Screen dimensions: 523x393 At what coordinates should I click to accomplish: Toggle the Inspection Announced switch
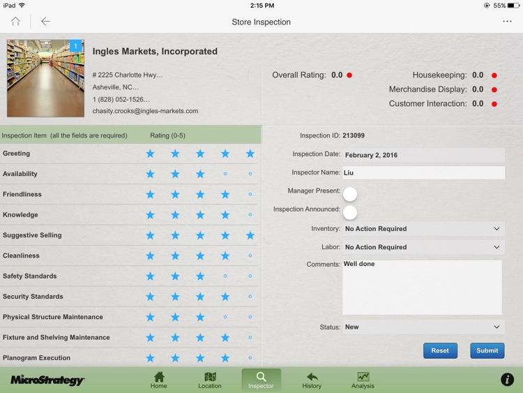click(x=350, y=213)
